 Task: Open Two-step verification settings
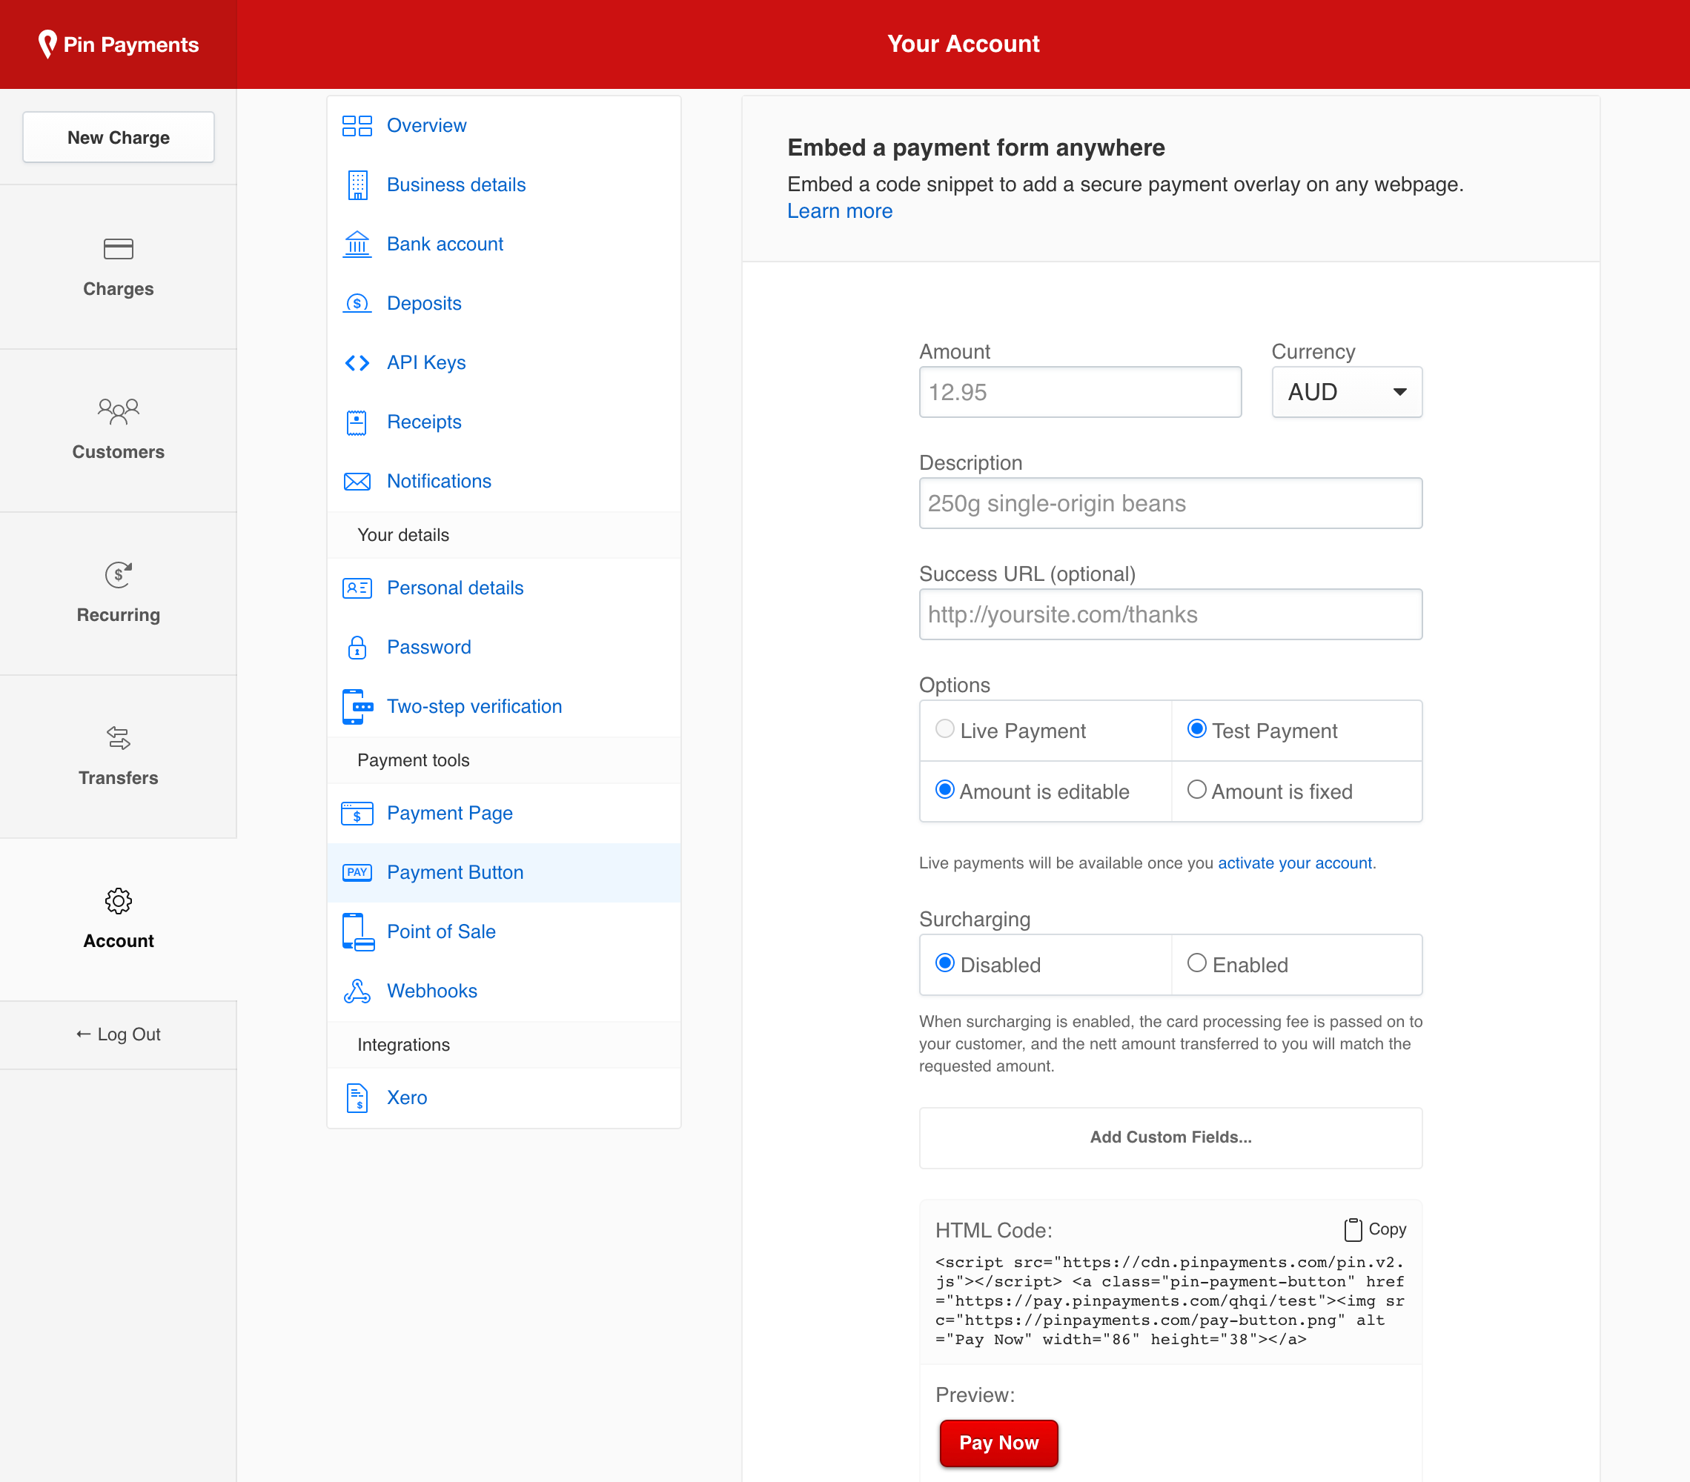[x=474, y=706]
